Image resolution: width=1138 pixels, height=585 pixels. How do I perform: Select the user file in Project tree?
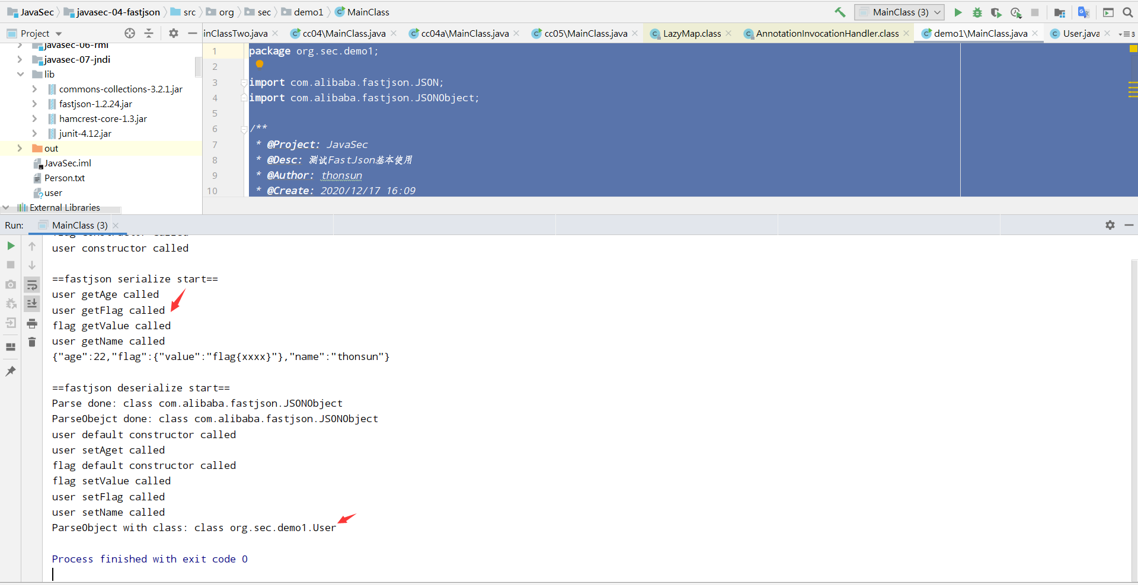point(53,192)
